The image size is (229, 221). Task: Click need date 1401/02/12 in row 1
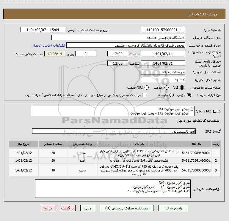[23, 153]
